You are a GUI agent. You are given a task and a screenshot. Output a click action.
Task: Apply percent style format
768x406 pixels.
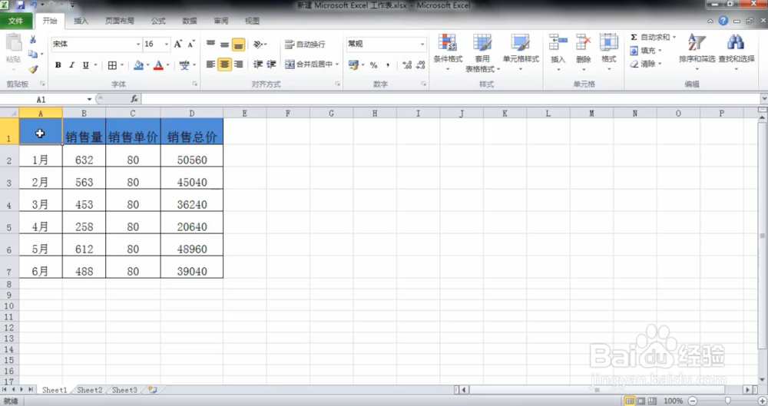tap(374, 64)
